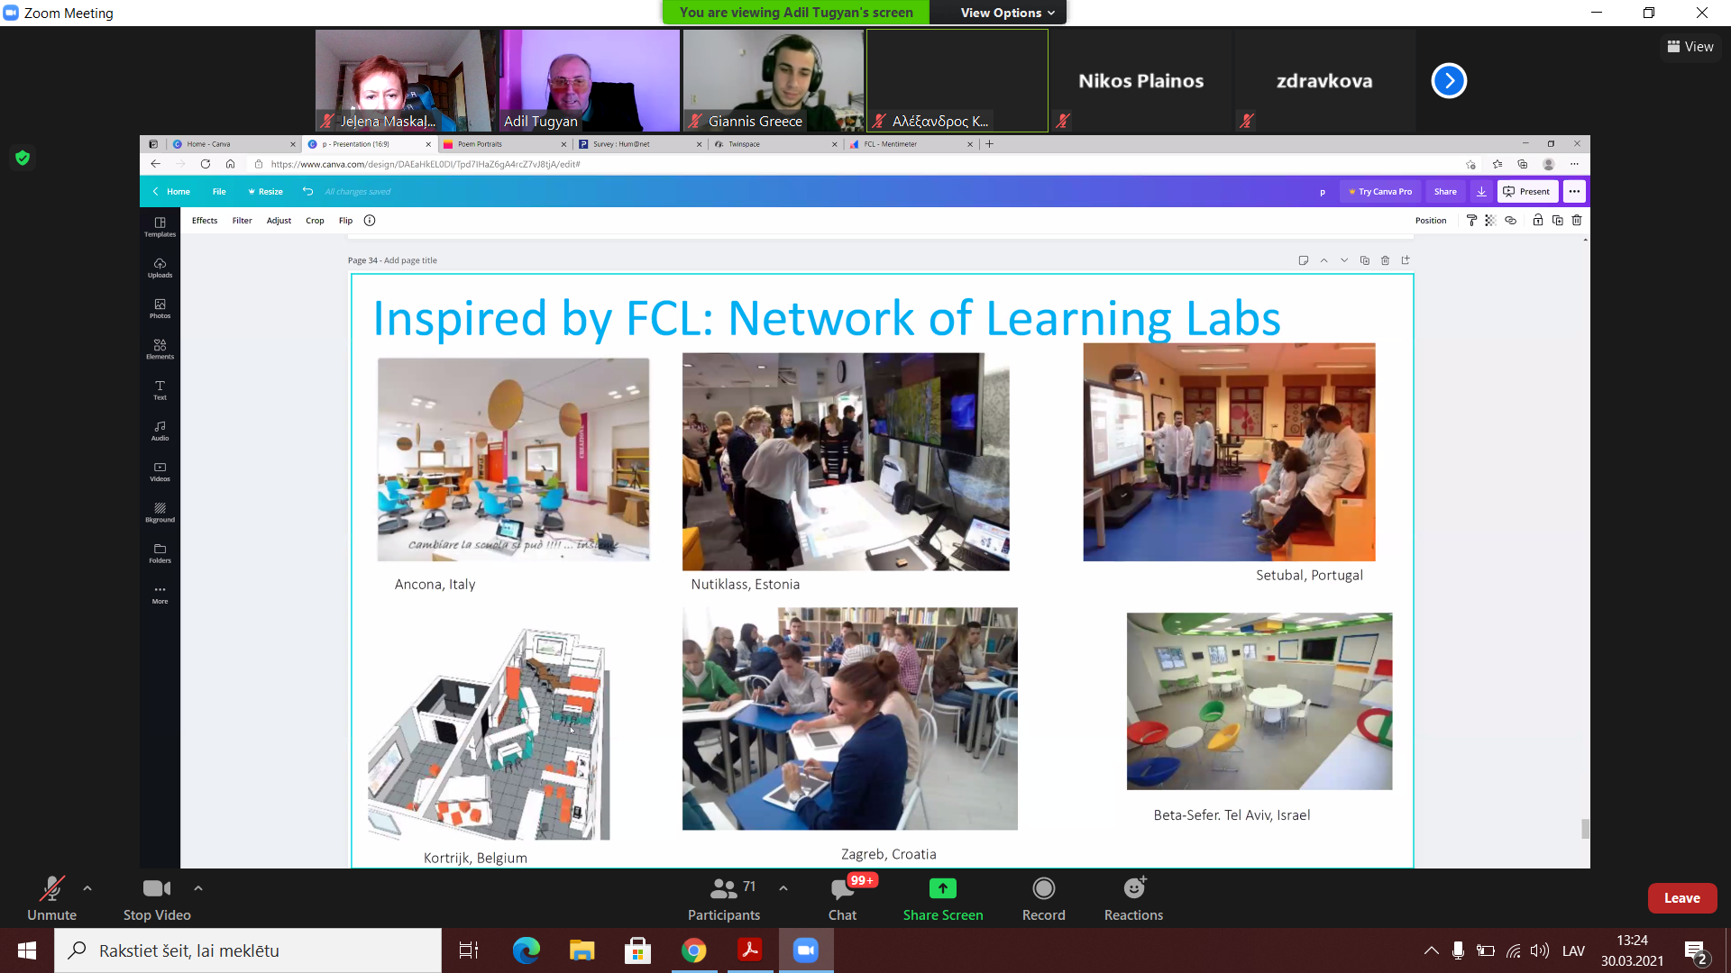Expand video options arrow beside Stop Video

[198, 888]
